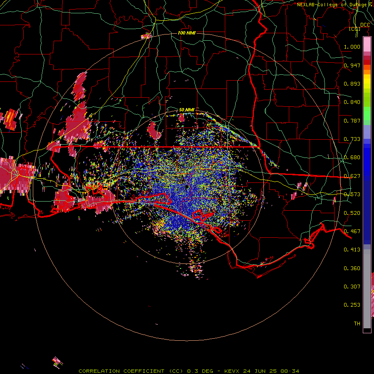Image resolution: width=374 pixels, height=374 pixels.
Task: Click the '24 JUN 25 00:34' timestamp
Action: (271, 371)
